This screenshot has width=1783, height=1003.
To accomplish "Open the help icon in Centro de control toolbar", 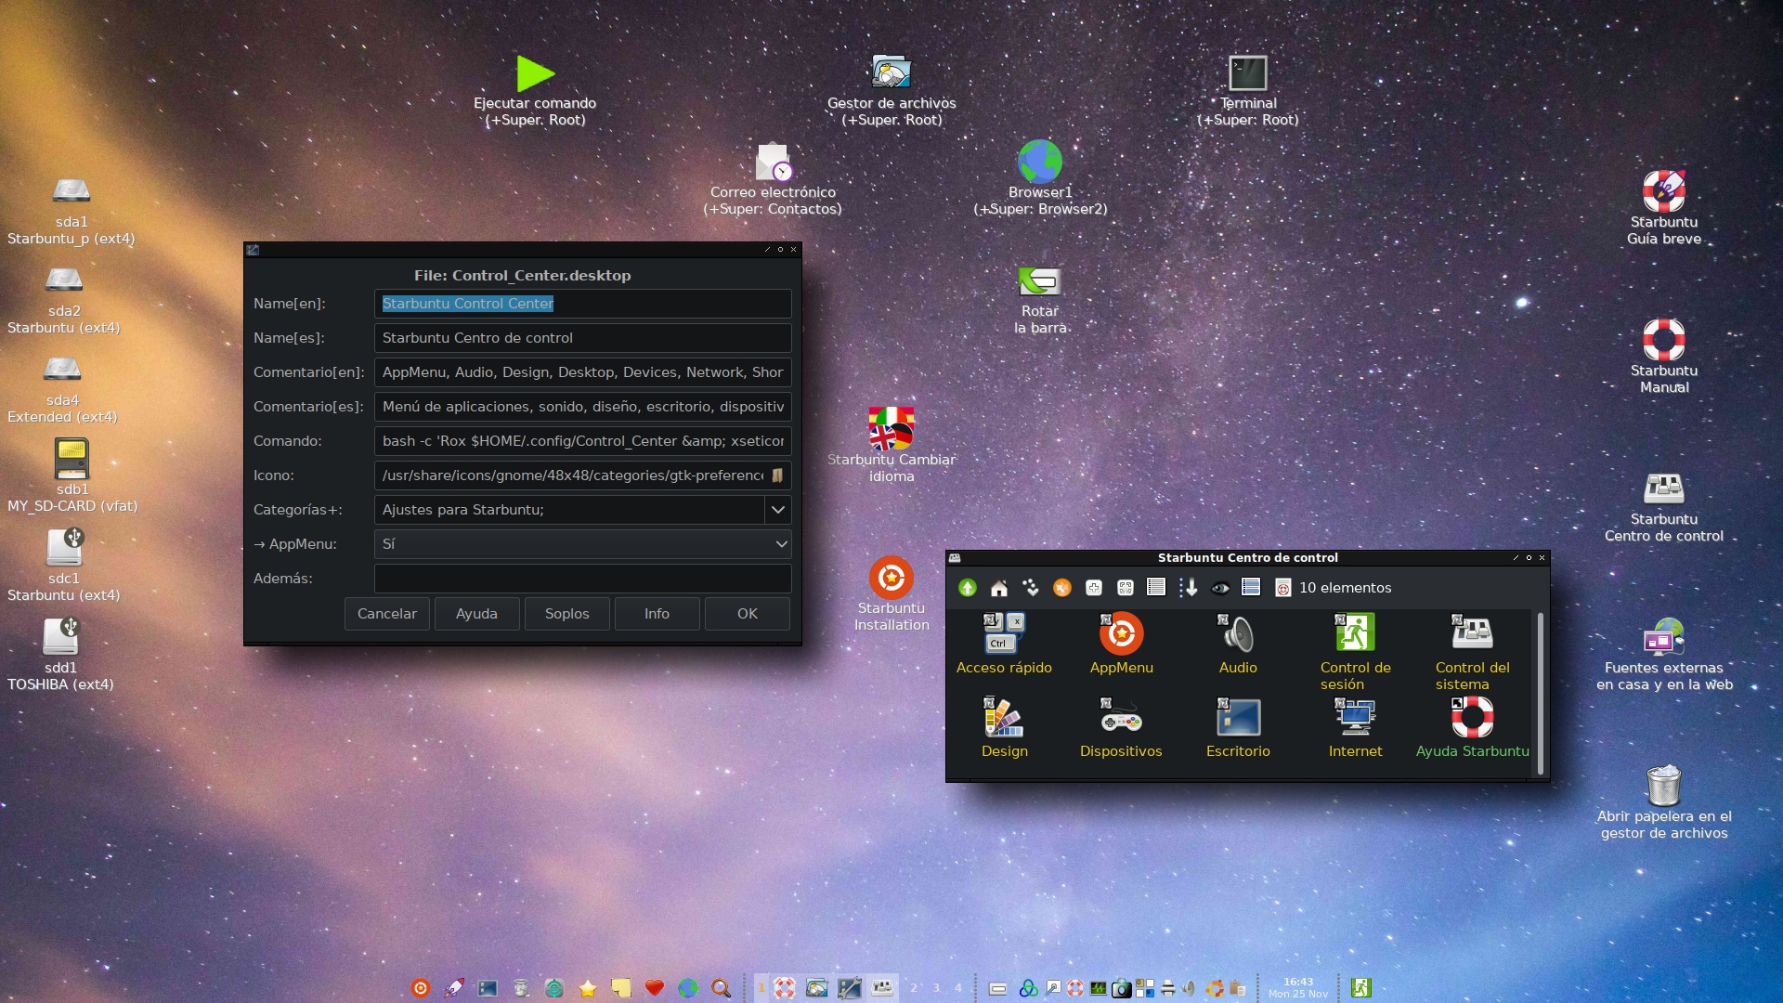I will [1283, 588].
